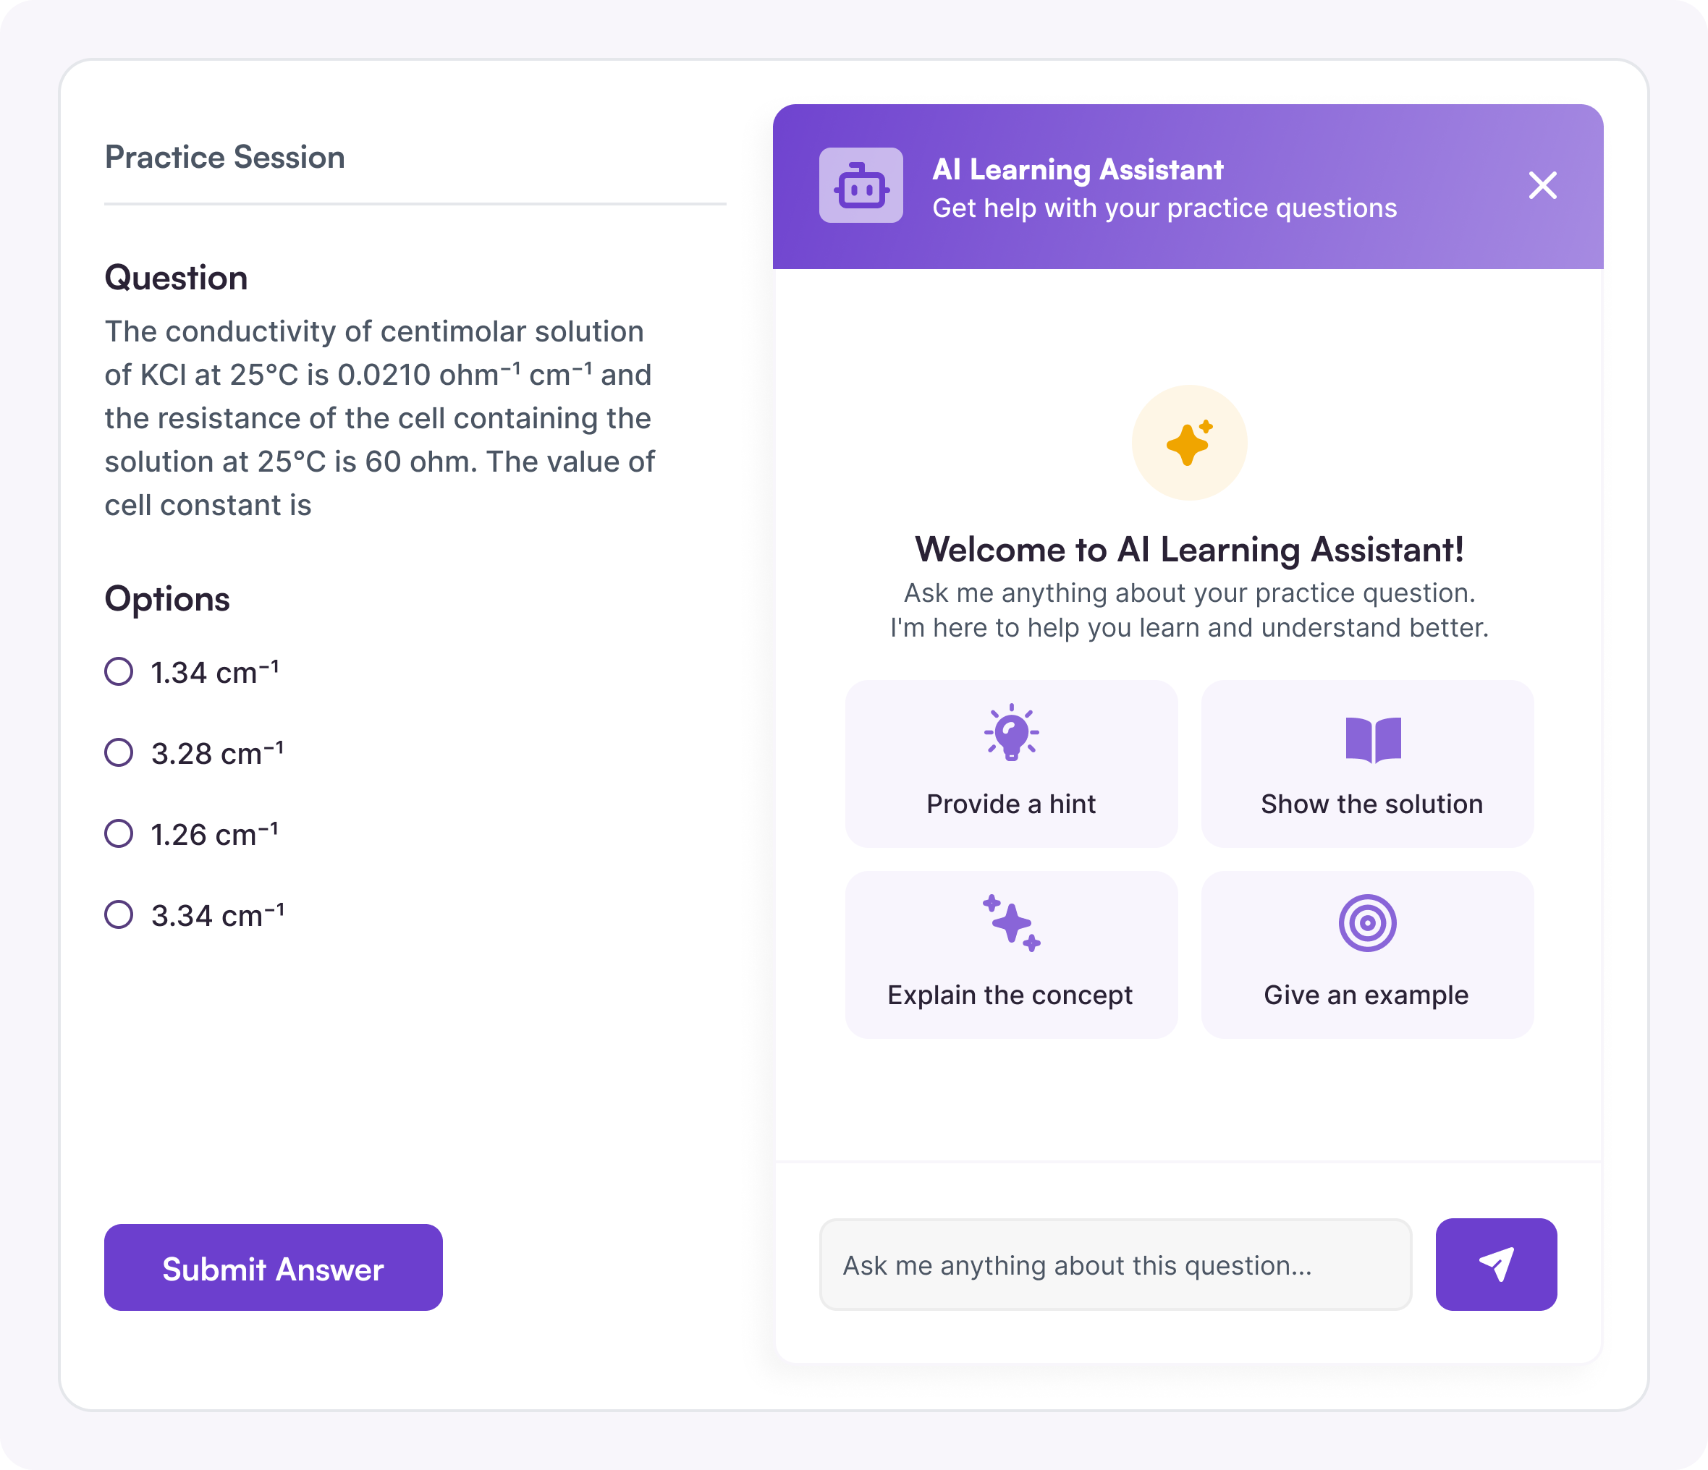This screenshot has height=1470, width=1708.
Task: Choose Give an example card
Action: pos(1368,955)
